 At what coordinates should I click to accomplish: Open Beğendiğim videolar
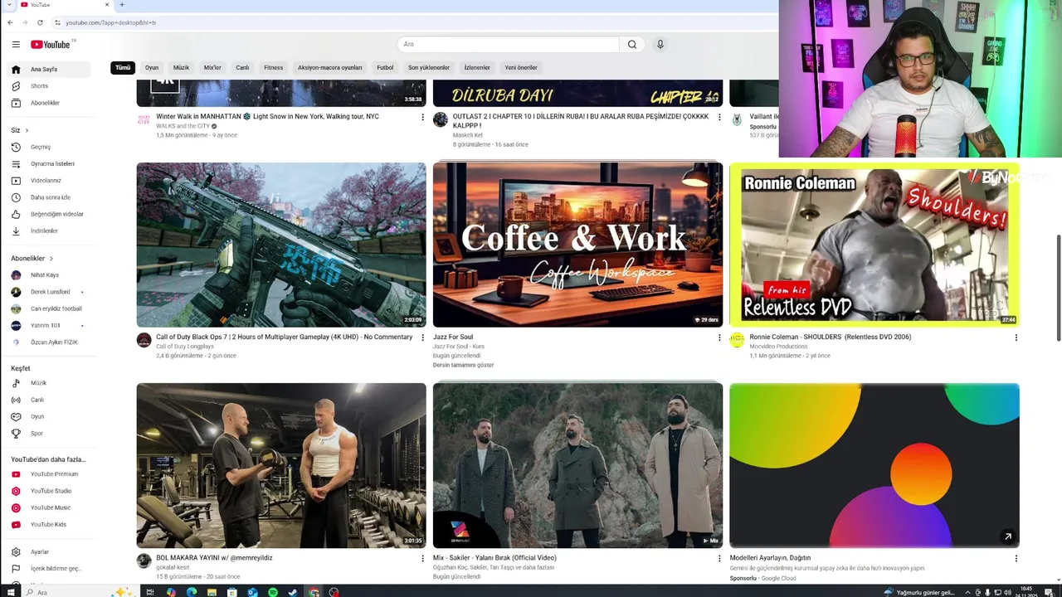tap(50, 214)
